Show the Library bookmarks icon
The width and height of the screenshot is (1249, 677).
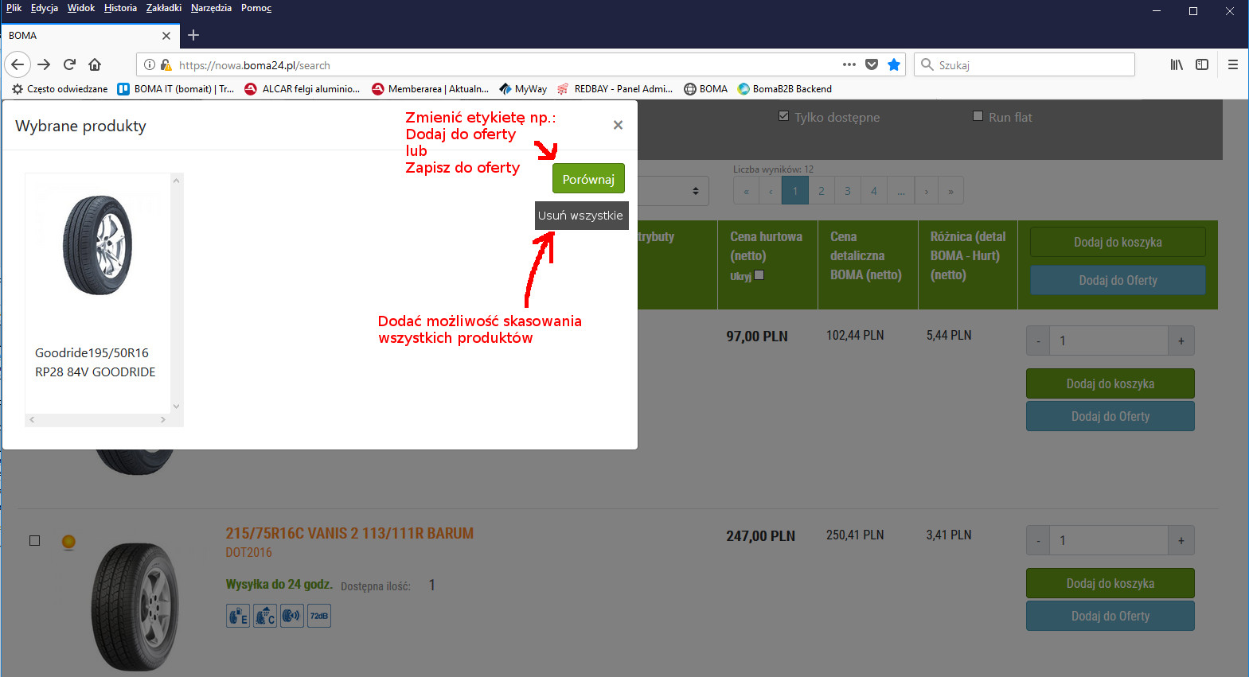pyautogui.click(x=1177, y=64)
